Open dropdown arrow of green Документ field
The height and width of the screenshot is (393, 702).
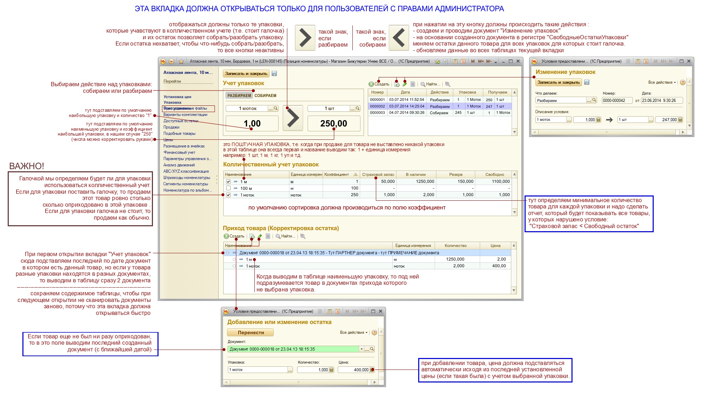pos(361,349)
